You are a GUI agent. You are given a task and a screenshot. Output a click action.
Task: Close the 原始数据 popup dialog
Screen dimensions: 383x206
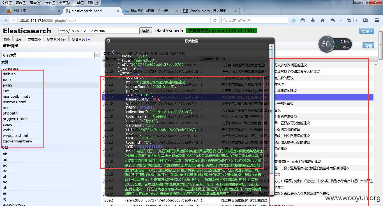(x=109, y=41)
